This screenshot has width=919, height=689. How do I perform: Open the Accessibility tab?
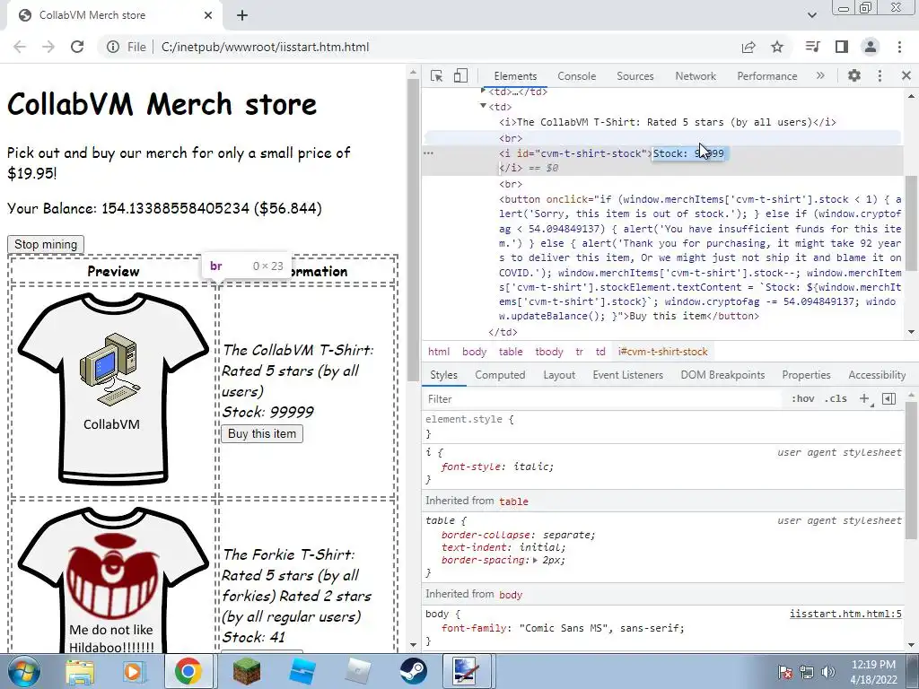coord(877,375)
